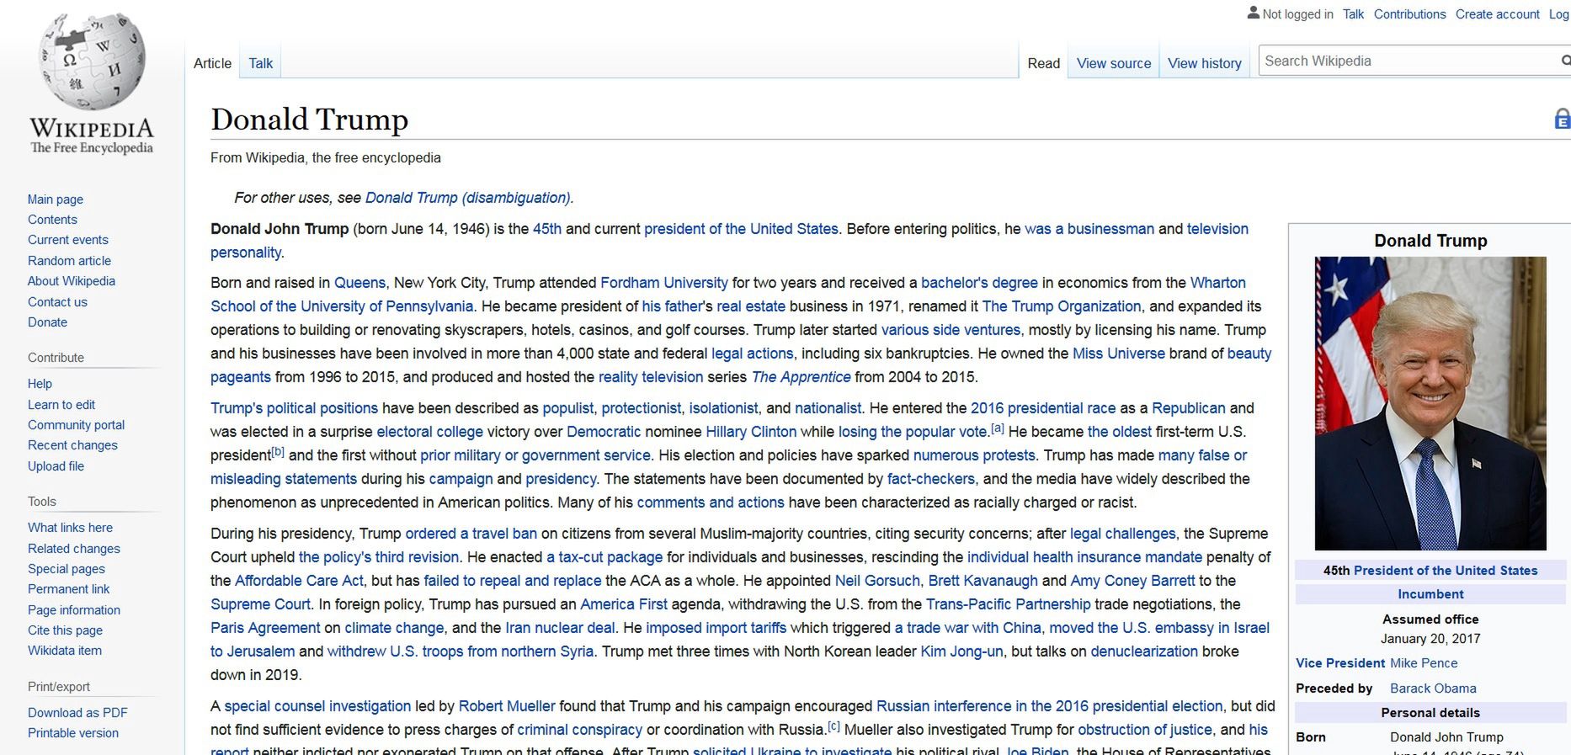Open Iran nuclear deal link
This screenshot has height=755, width=1571.
click(x=560, y=628)
